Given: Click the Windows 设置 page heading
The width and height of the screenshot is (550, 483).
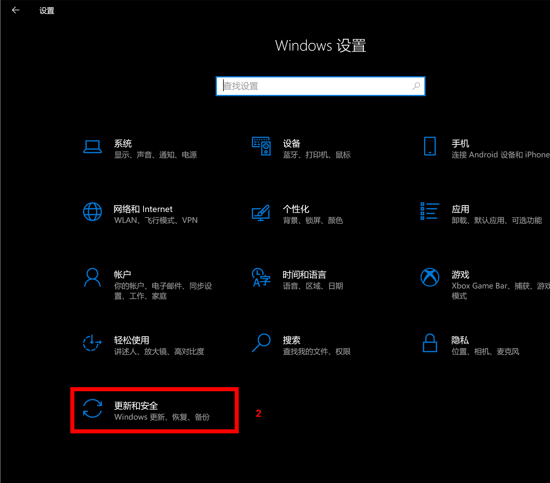Looking at the screenshot, I should coord(321,46).
